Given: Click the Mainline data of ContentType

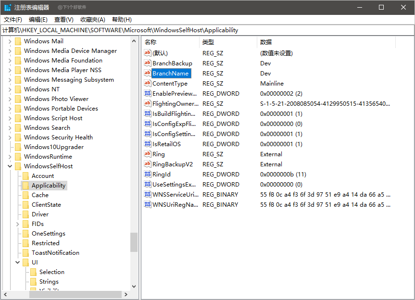Looking at the screenshot, I should coord(272,83).
